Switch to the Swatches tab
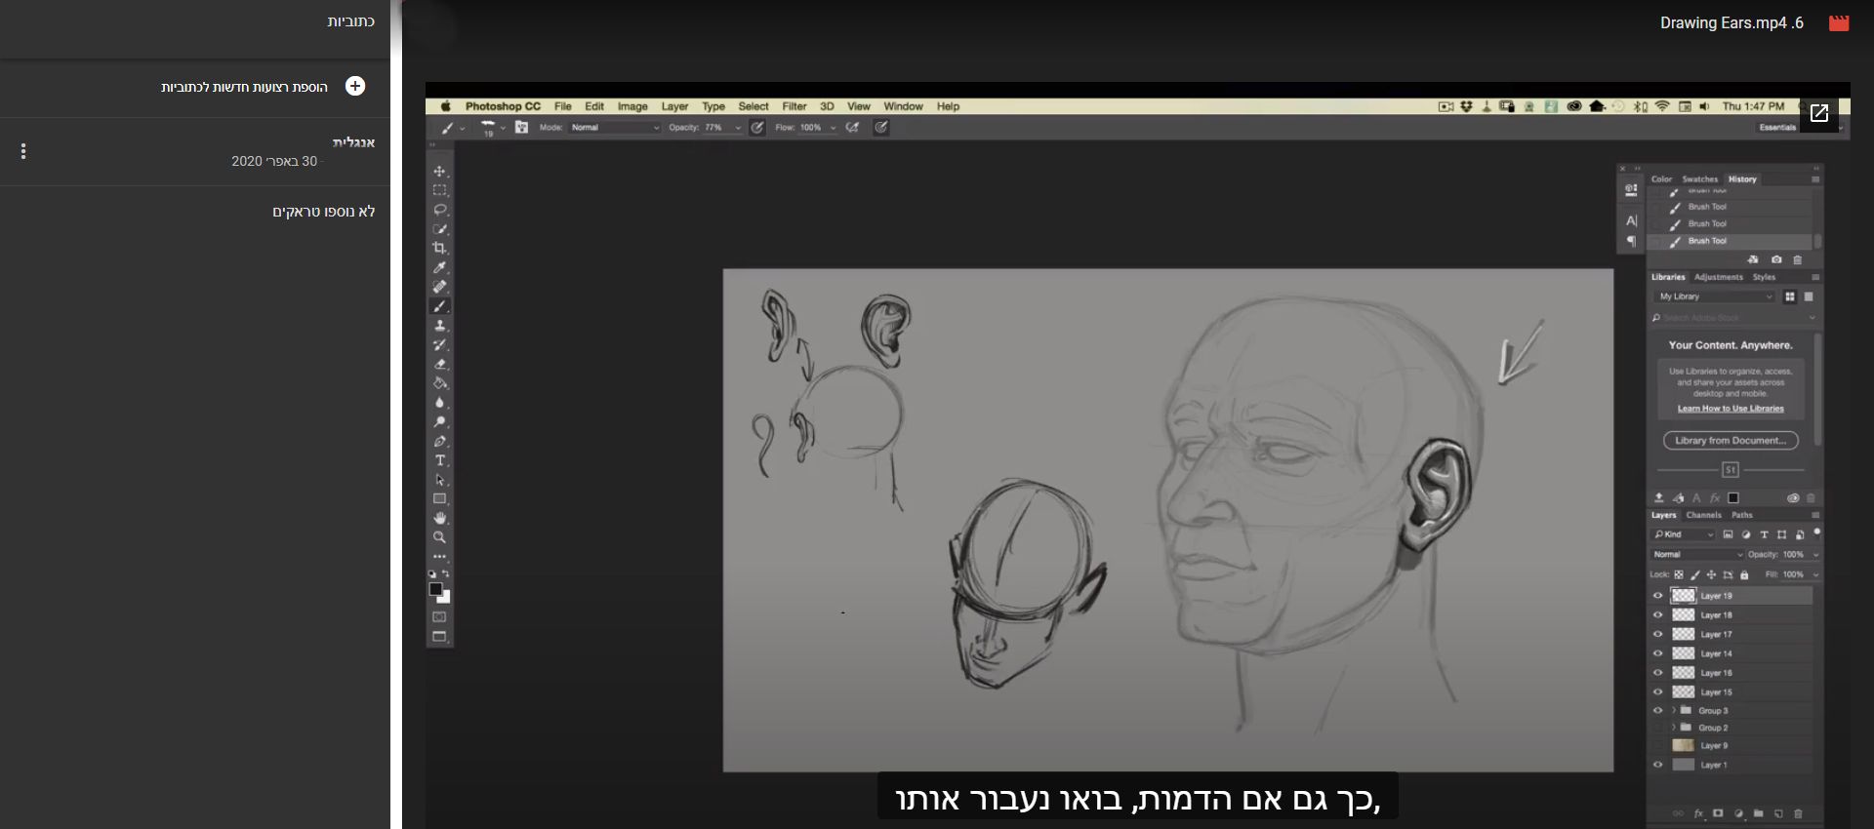 pos(1699,179)
